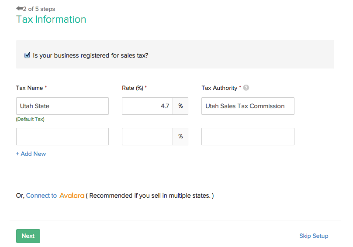Choose Skip Setup

(314, 236)
